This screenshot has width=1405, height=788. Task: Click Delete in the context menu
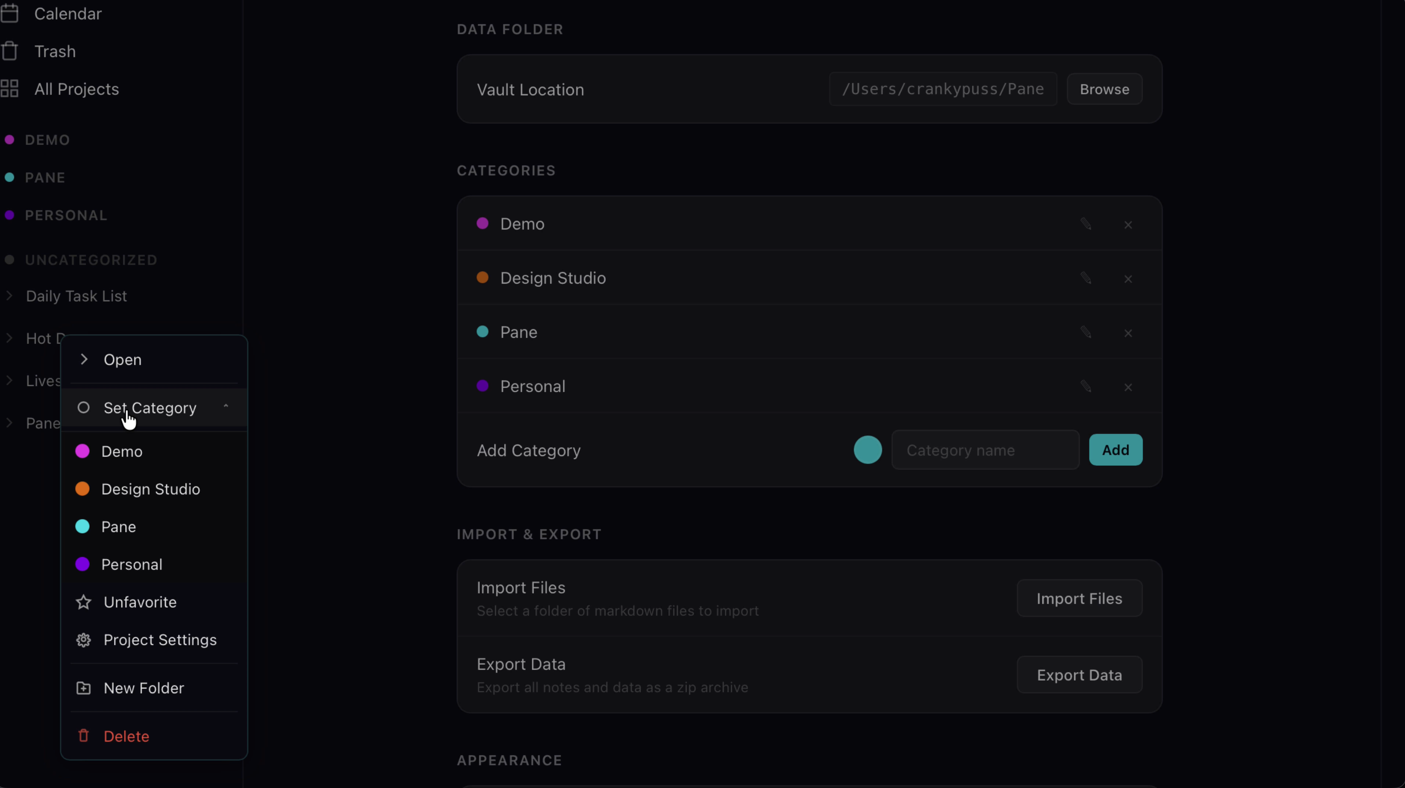click(x=154, y=736)
